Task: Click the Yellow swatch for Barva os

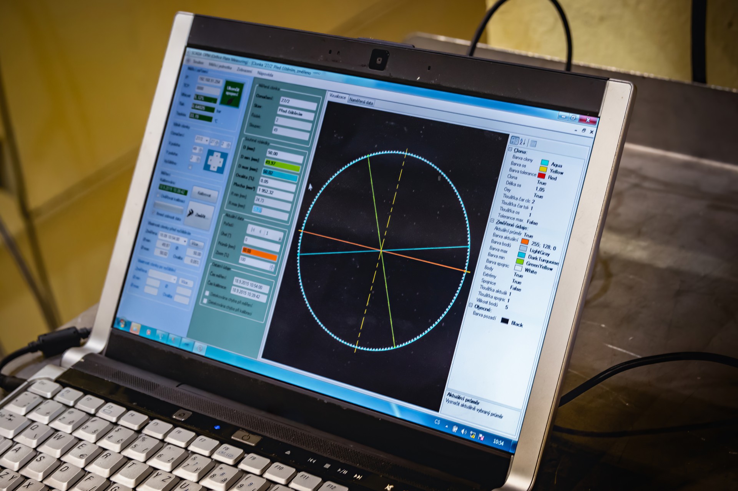Action: (543, 169)
